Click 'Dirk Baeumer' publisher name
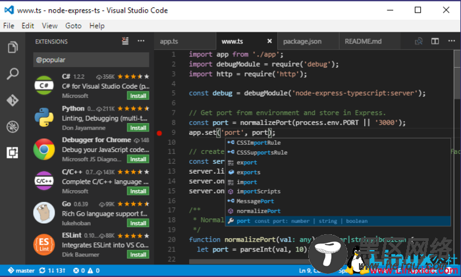 80,255
